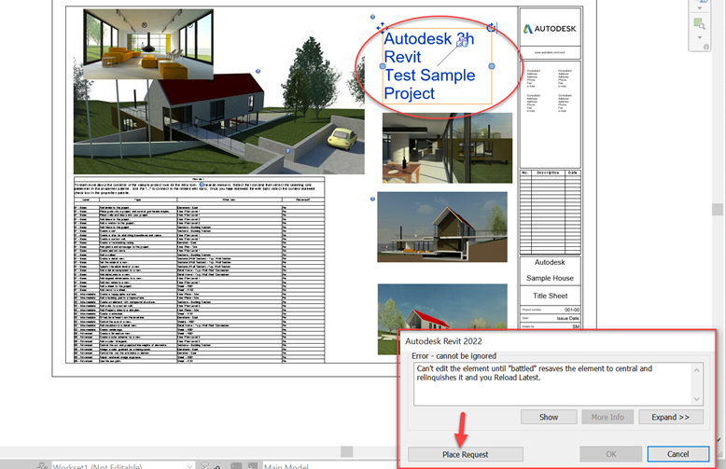Click the schedule table on the sheet
The width and height of the screenshot is (726, 469).
[199, 269]
